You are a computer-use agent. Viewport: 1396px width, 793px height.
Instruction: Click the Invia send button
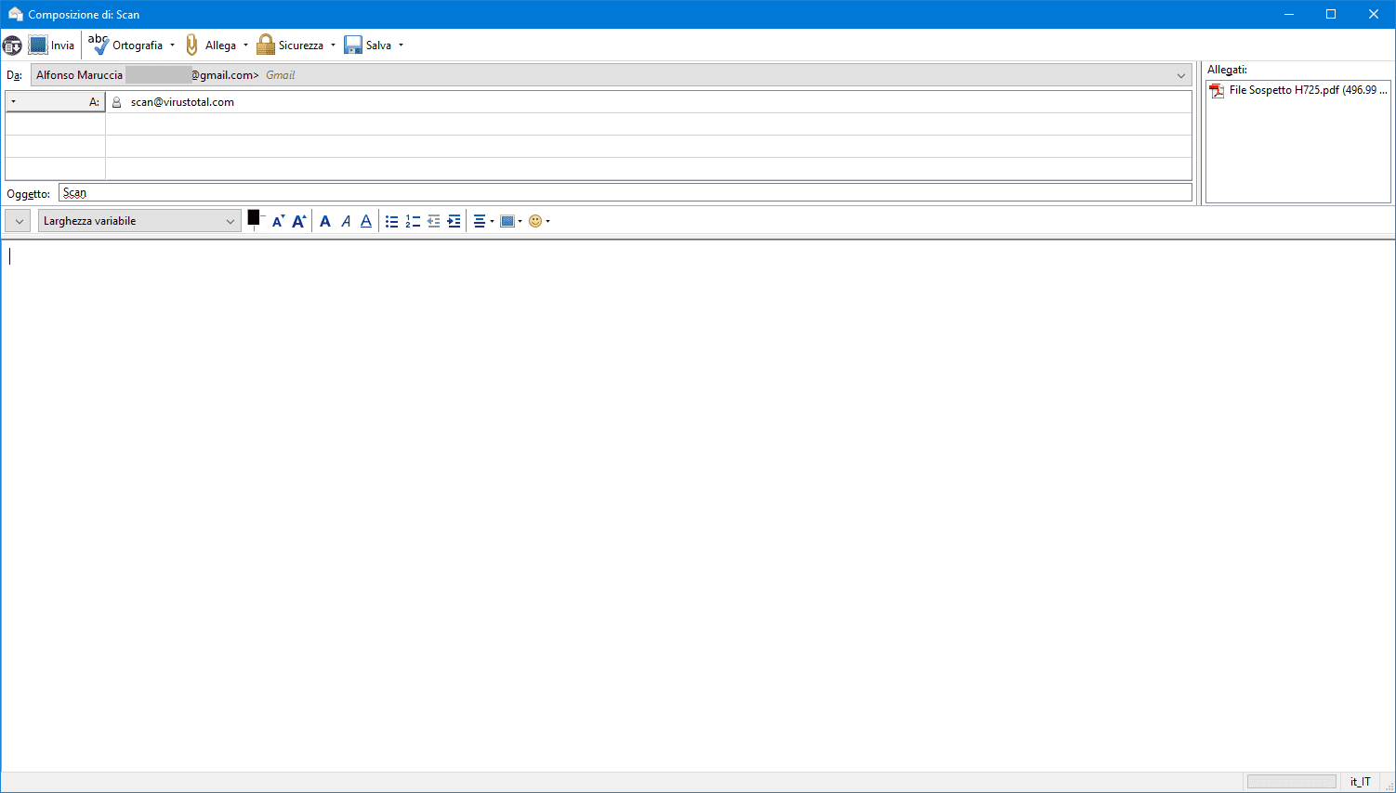51,45
